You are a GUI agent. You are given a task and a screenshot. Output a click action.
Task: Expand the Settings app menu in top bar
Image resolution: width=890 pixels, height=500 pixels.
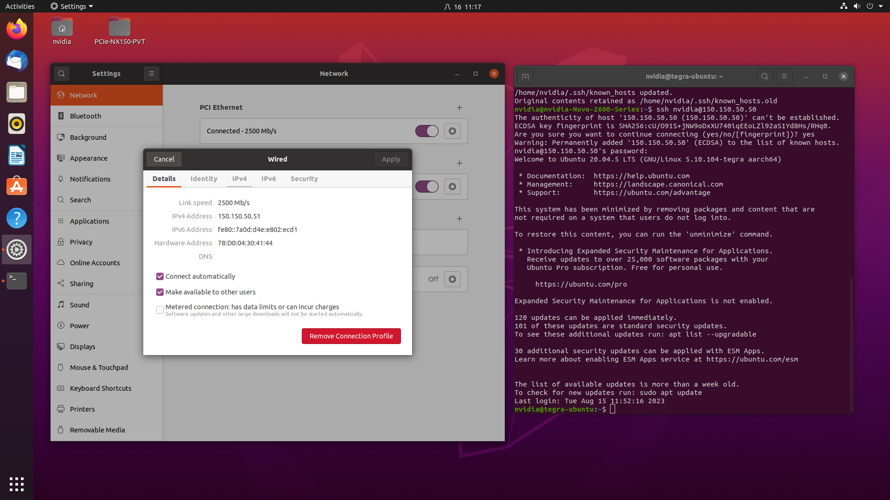[72, 6]
